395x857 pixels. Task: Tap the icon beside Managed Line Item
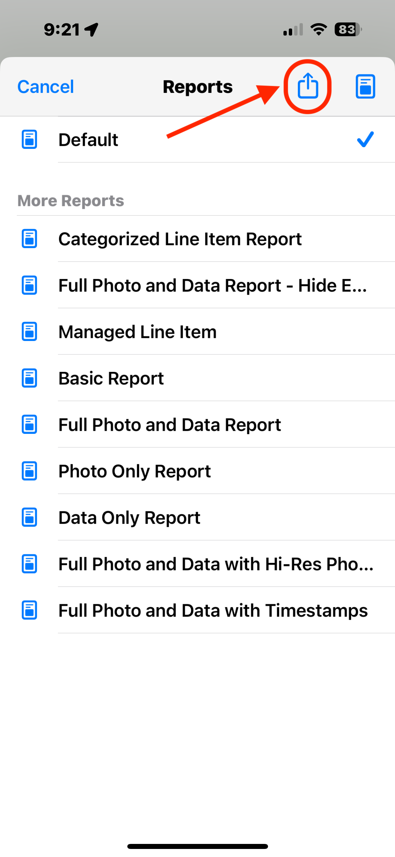[29, 331]
